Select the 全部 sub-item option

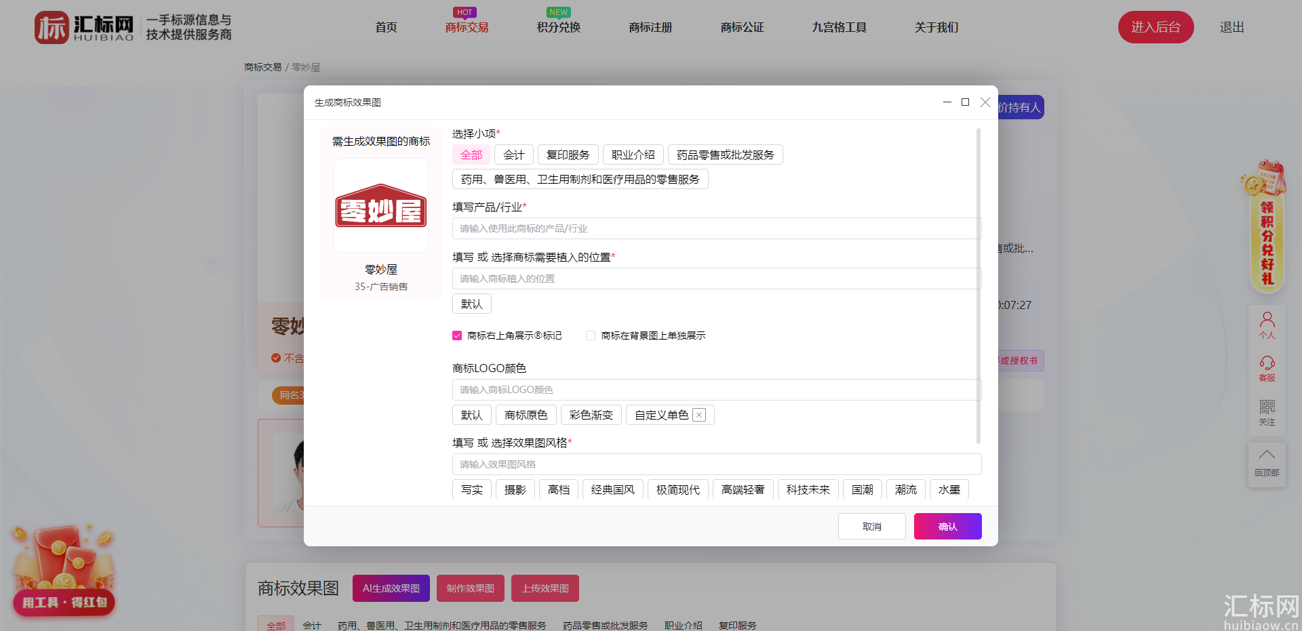click(471, 155)
